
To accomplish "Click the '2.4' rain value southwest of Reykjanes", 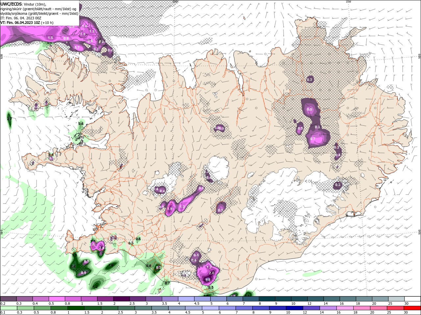I will (x=73, y=266).
